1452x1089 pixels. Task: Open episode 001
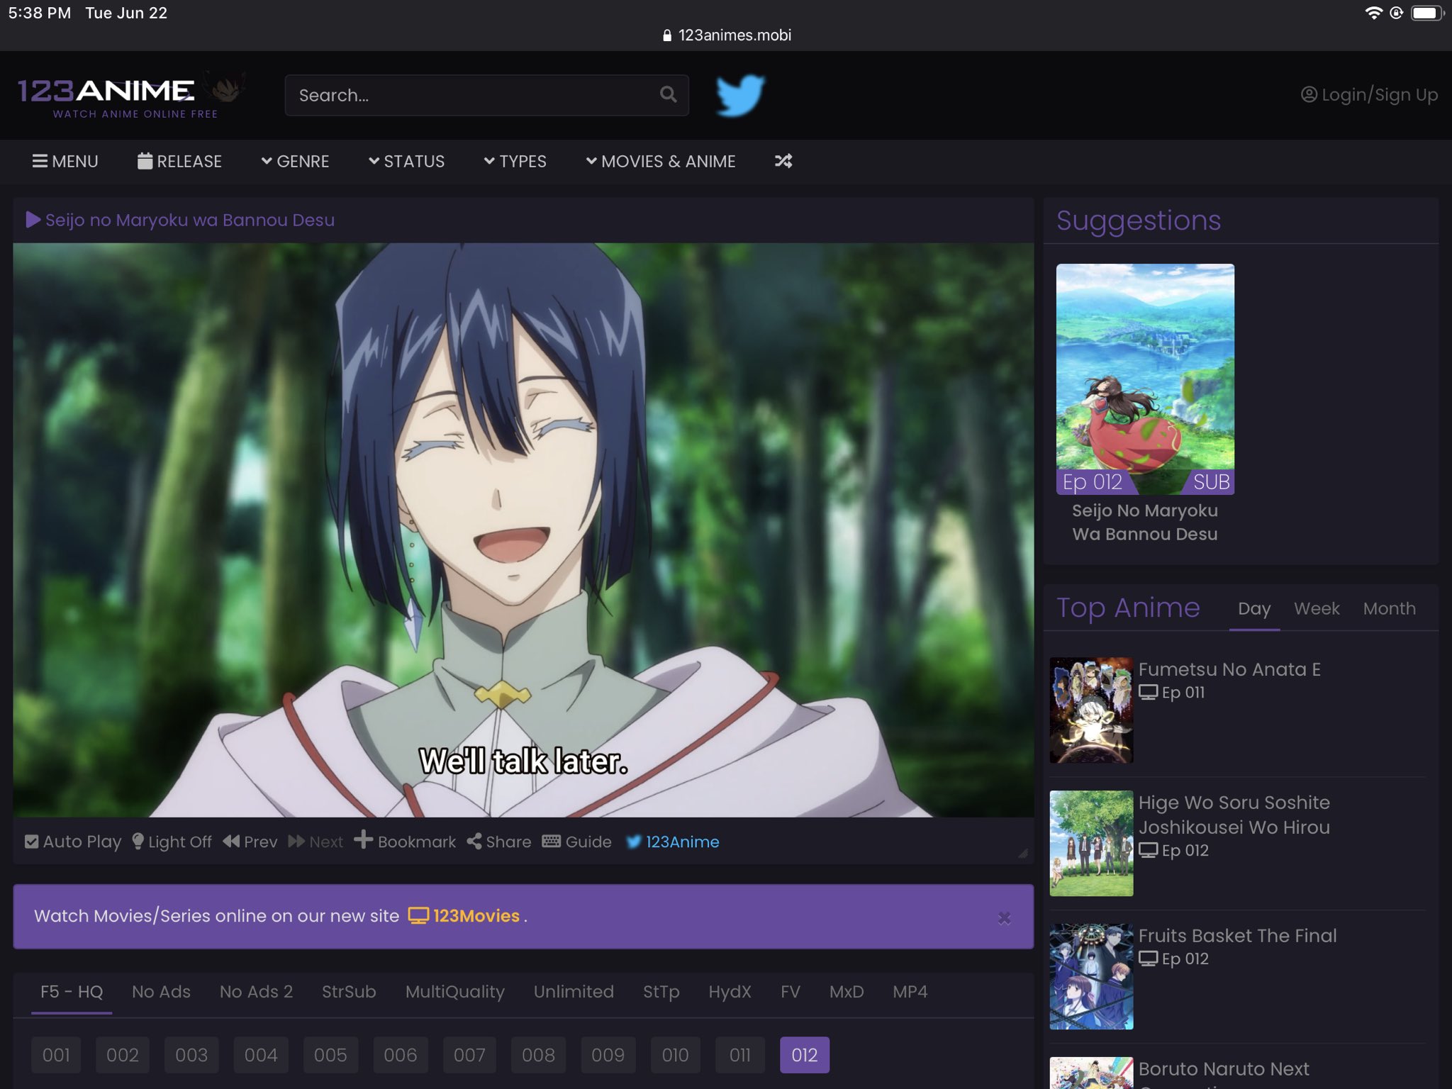(x=56, y=1055)
